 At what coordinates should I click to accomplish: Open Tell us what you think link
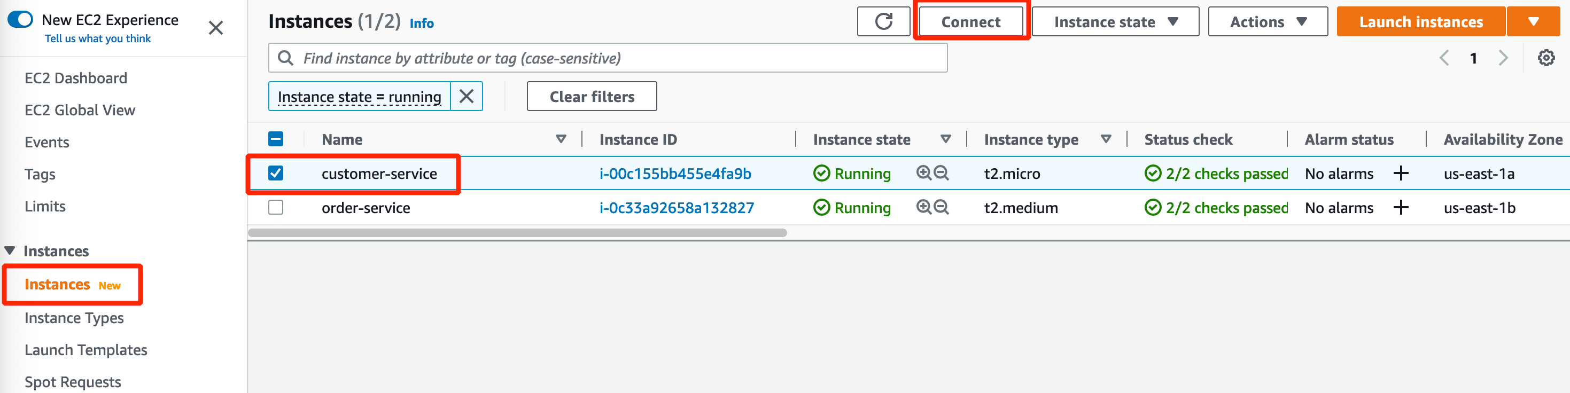pos(97,38)
